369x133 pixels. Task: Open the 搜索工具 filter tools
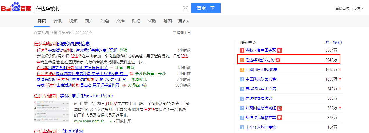point(182,33)
